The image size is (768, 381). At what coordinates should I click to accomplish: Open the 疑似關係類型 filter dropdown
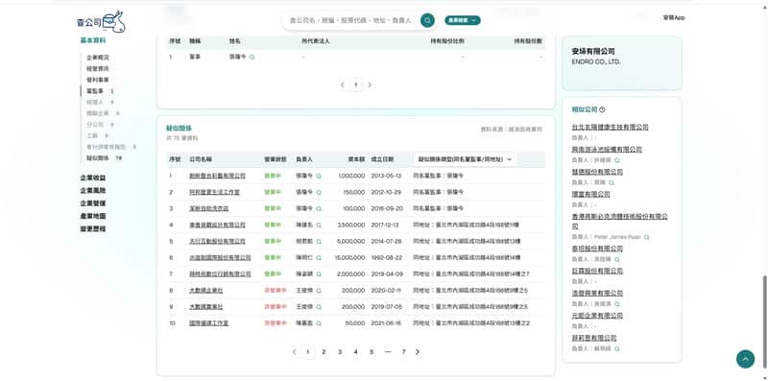pyautogui.click(x=465, y=159)
